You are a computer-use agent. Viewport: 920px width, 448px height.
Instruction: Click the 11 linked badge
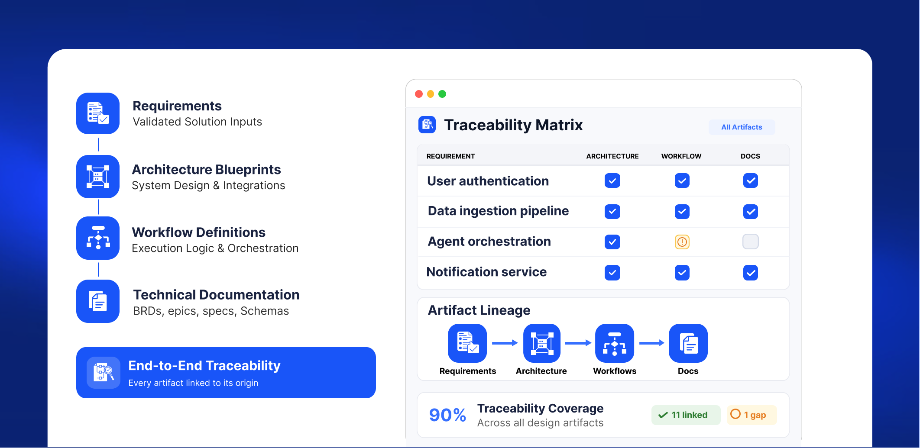685,415
